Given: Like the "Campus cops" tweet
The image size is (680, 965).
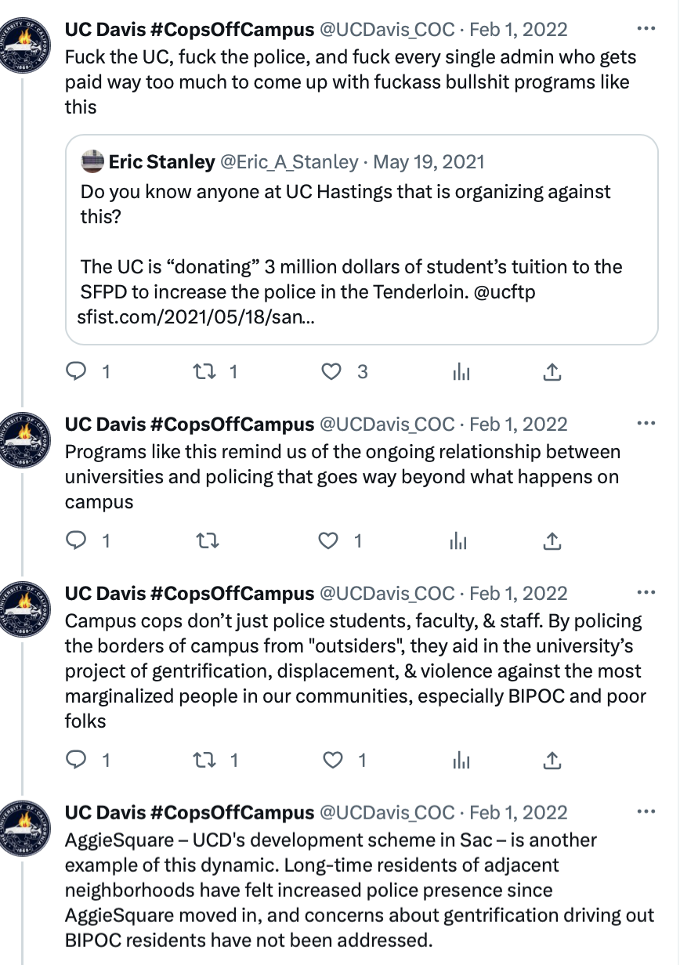Looking at the screenshot, I should pos(333,759).
